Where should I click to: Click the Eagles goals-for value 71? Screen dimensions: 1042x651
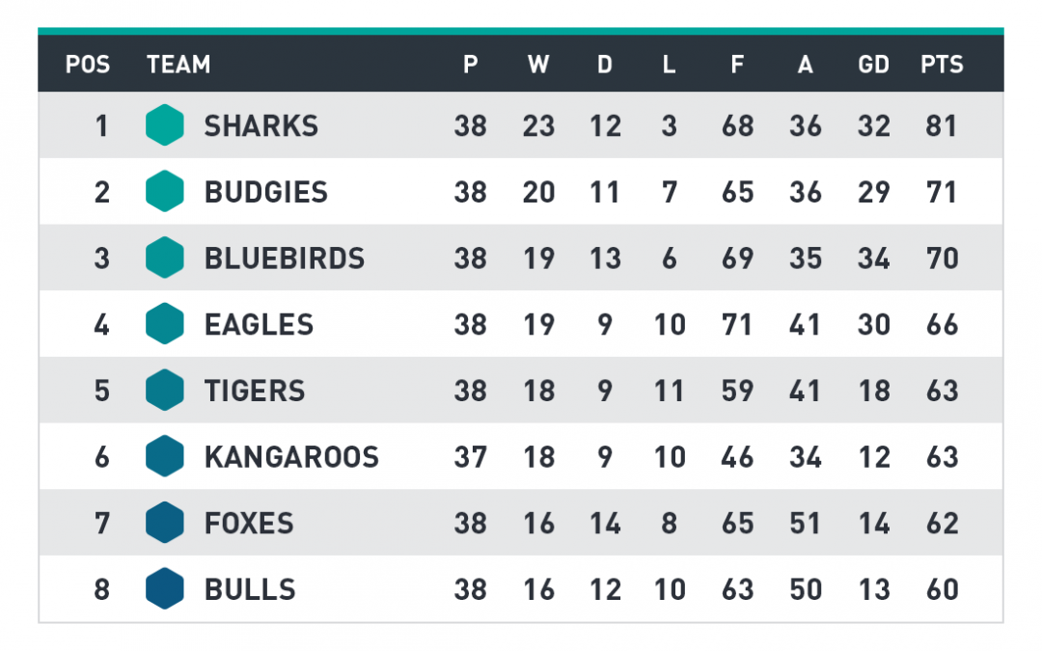tap(737, 325)
